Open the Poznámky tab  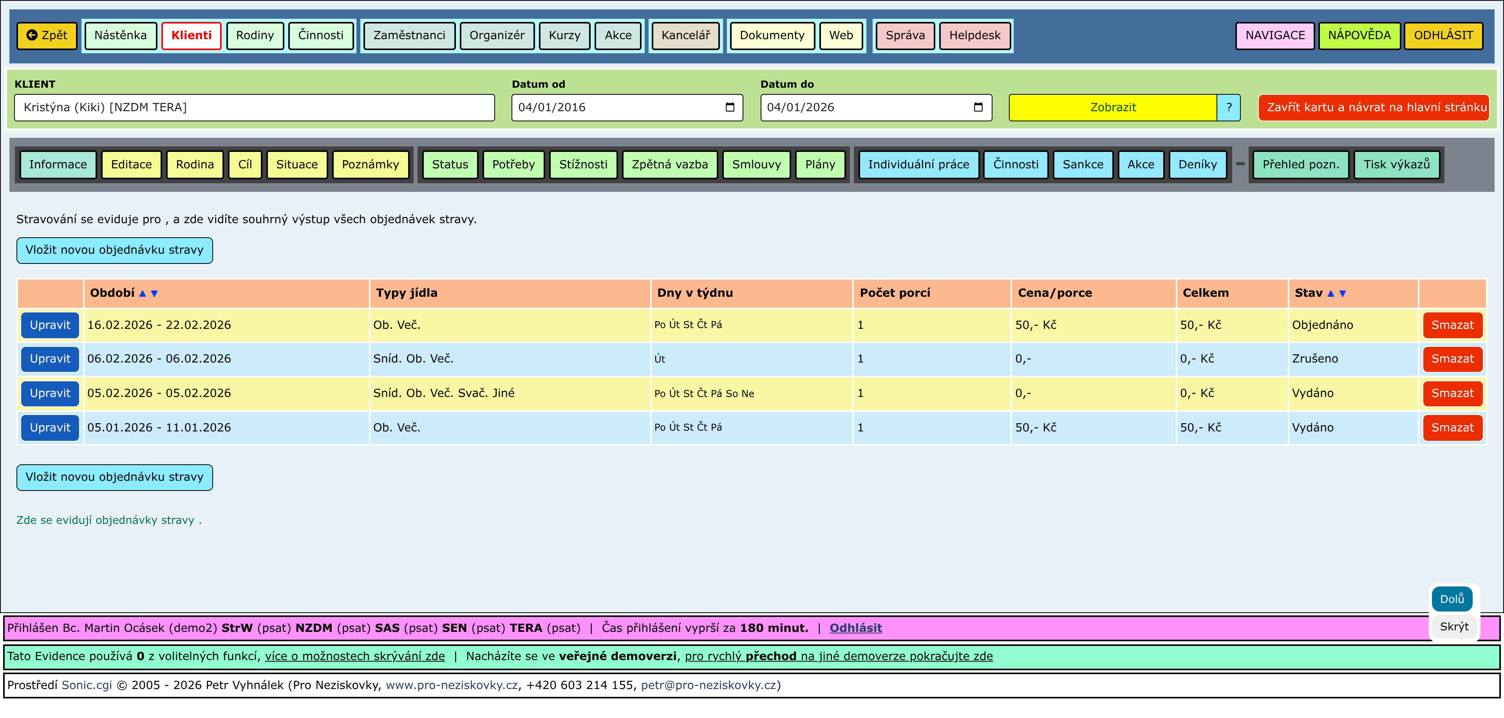(371, 164)
